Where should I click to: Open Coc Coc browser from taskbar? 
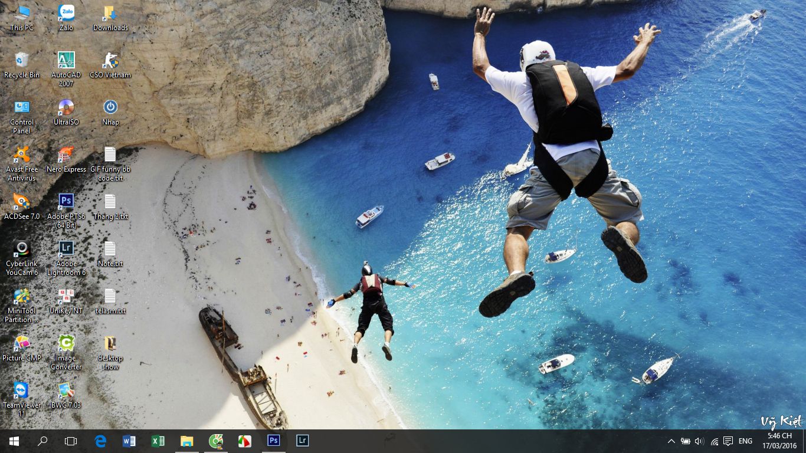pyautogui.click(x=215, y=441)
